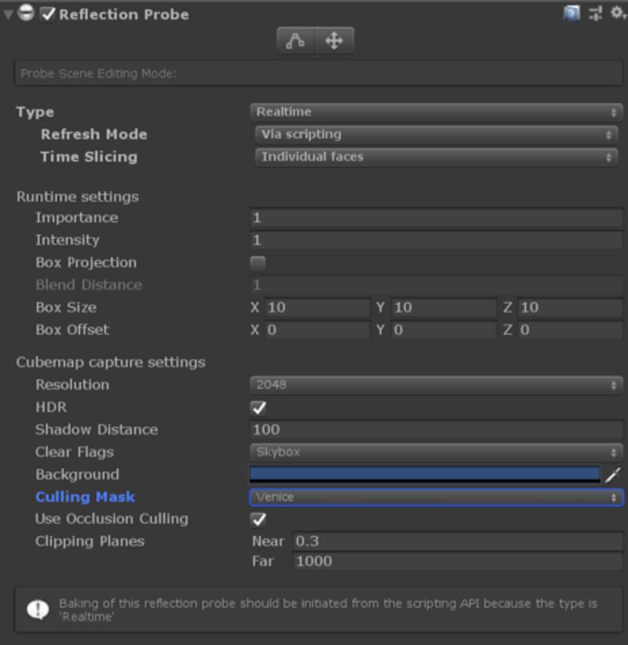Pick background color with eyedropper

pyautogui.click(x=613, y=474)
